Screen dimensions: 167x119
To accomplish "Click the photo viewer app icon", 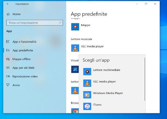I will (x=75, y=69).
